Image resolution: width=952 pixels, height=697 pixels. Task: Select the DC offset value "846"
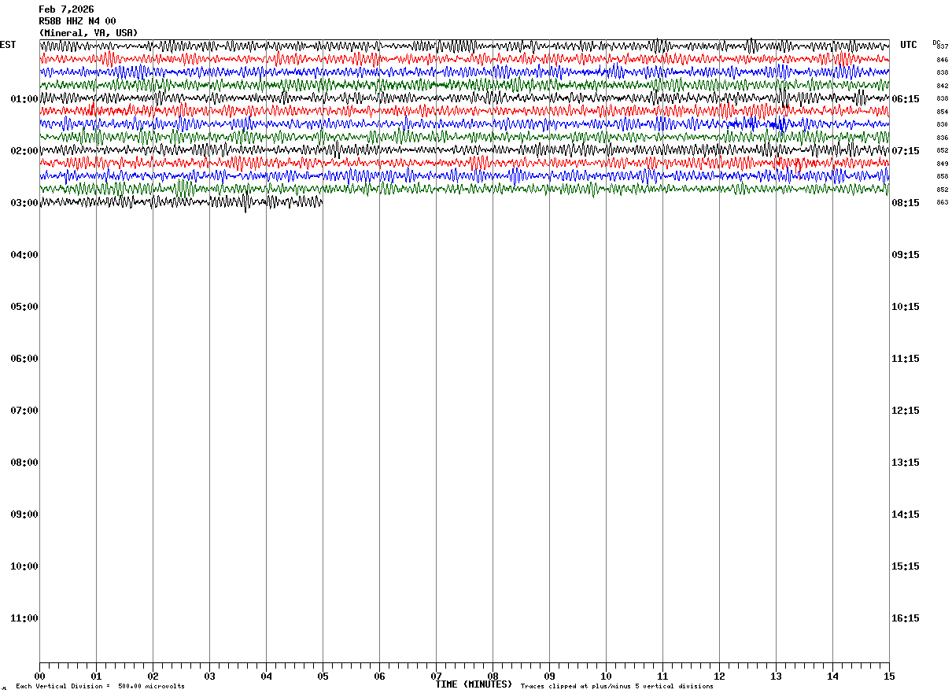click(x=943, y=60)
